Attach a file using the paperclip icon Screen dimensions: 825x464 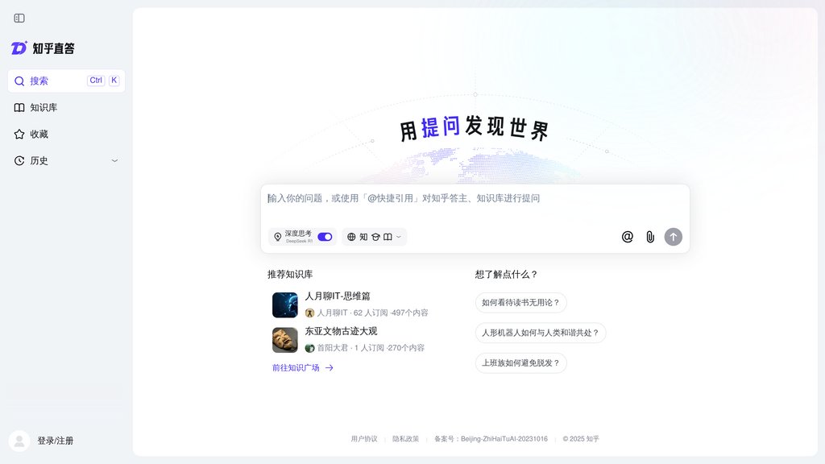tap(650, 236)
